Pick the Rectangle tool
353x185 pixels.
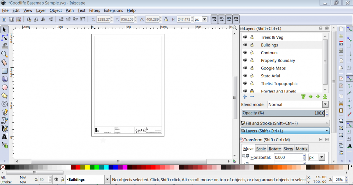click(5, 70)
